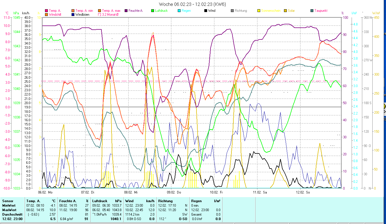Click the Taupunkt legend color swatch
Image resolution: width=386 pixels, height=224 pixels.
coord(312,11)
